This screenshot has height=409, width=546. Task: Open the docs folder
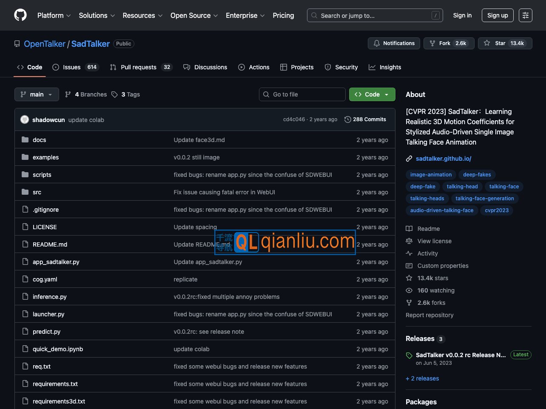coord(39,140)
